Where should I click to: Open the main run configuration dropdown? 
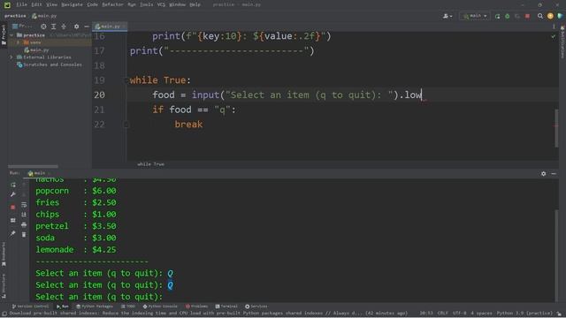tap(475, 16)
